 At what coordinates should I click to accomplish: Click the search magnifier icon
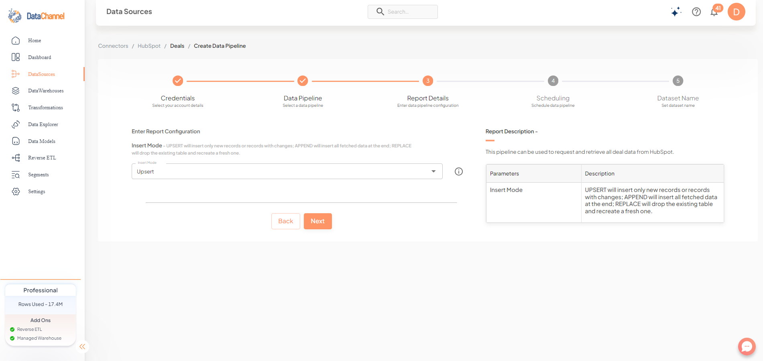380,12
